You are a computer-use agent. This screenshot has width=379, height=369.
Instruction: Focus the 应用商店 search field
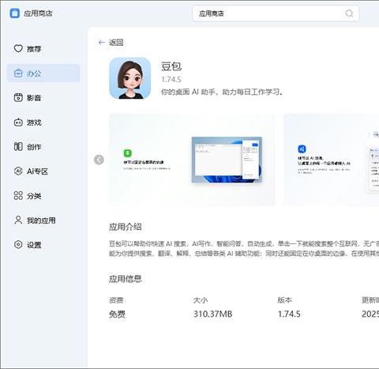[x=276, y=13]
